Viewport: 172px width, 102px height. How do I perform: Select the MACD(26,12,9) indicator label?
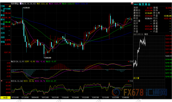17,61
